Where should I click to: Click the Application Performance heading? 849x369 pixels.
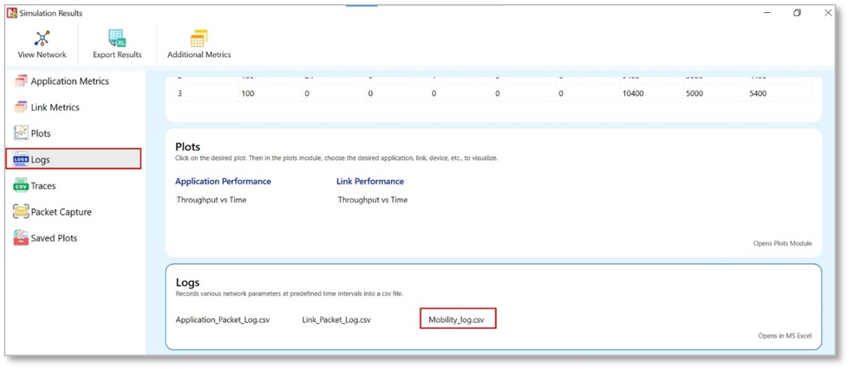[223, 181]
